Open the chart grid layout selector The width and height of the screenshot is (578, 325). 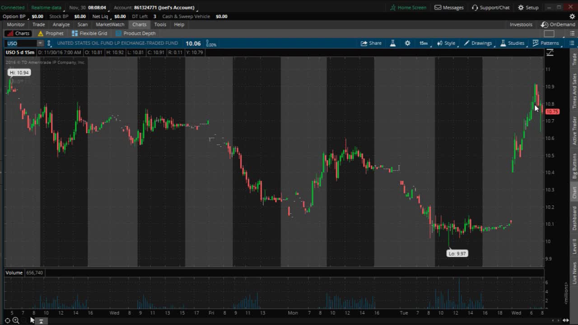(549, 33)
